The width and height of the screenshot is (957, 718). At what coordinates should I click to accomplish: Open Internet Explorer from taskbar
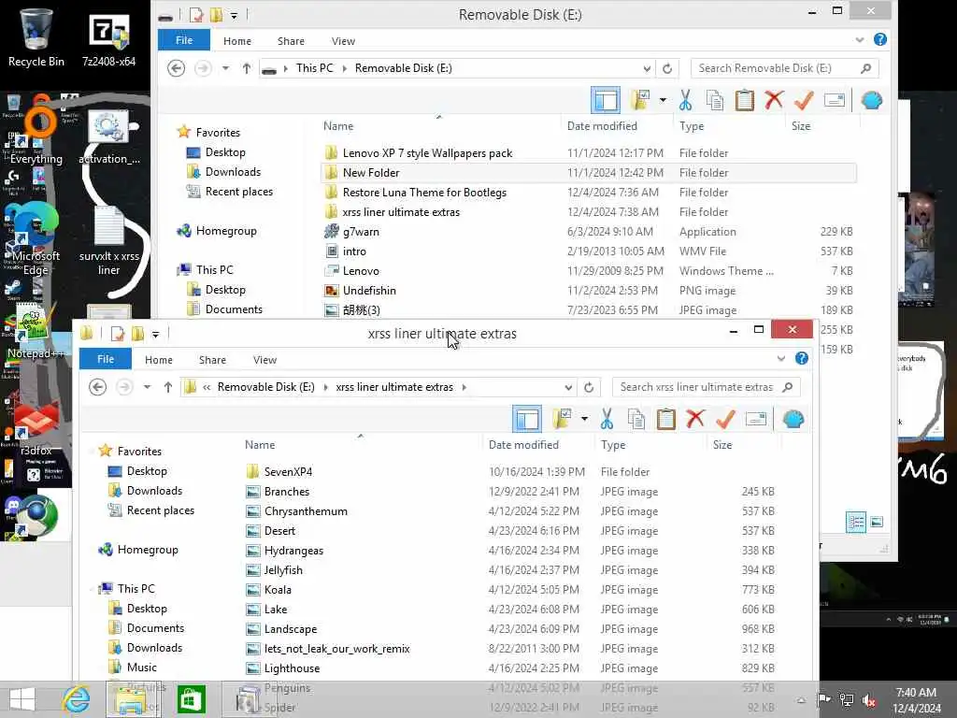76,699
